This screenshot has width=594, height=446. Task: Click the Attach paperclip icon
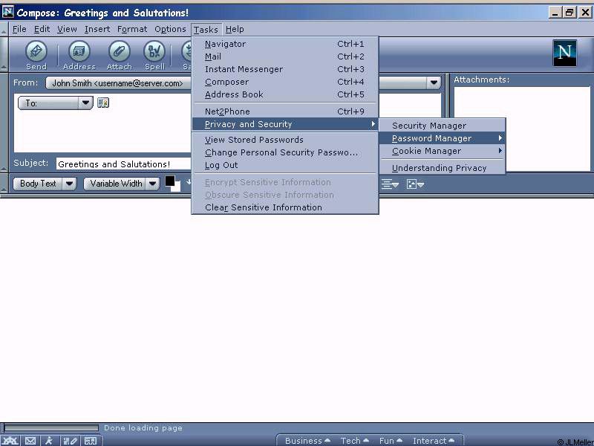119,55
